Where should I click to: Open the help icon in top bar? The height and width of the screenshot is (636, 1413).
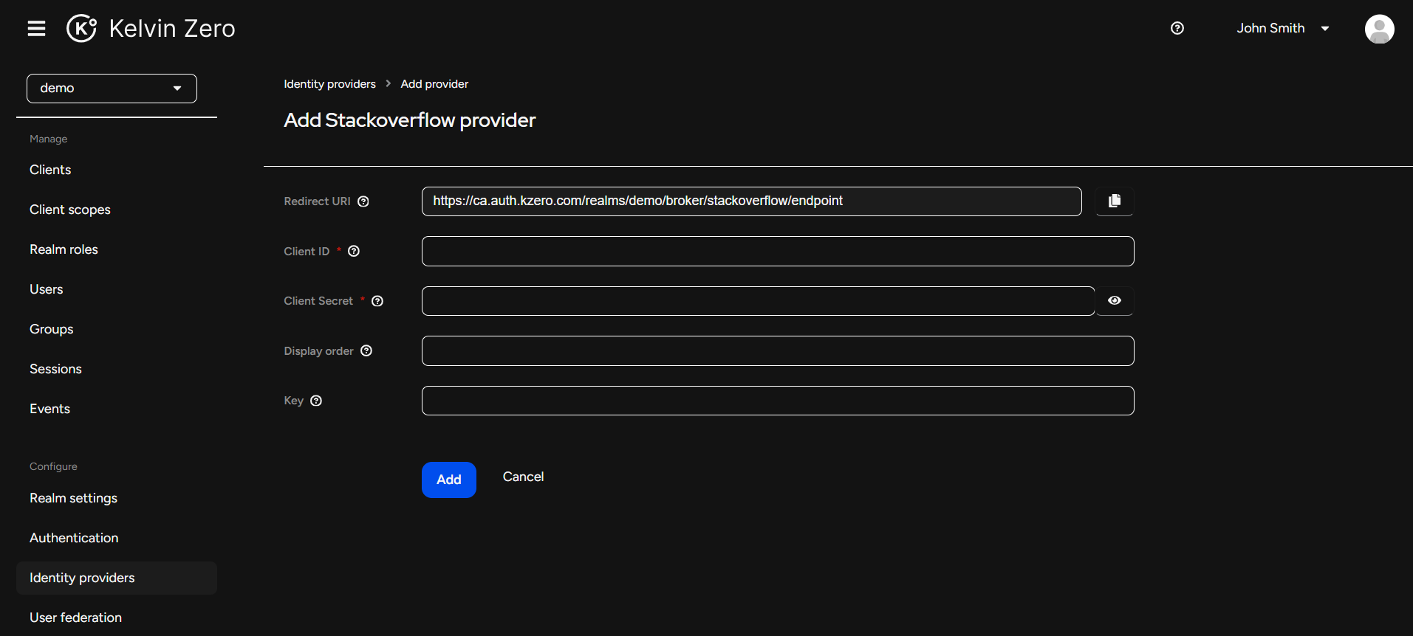click(x=1177, y=28)
